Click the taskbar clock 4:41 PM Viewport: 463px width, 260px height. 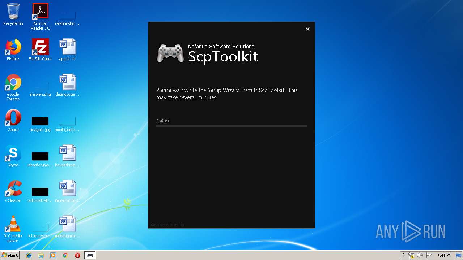point(444,255)
